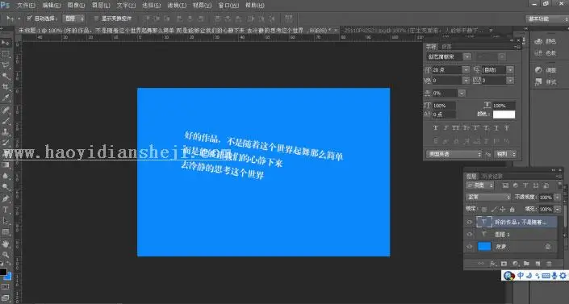Viewport: 569px width, 304px height.
Task: Toggle all caps in Character panel
Action: click(x=456, y=128)
